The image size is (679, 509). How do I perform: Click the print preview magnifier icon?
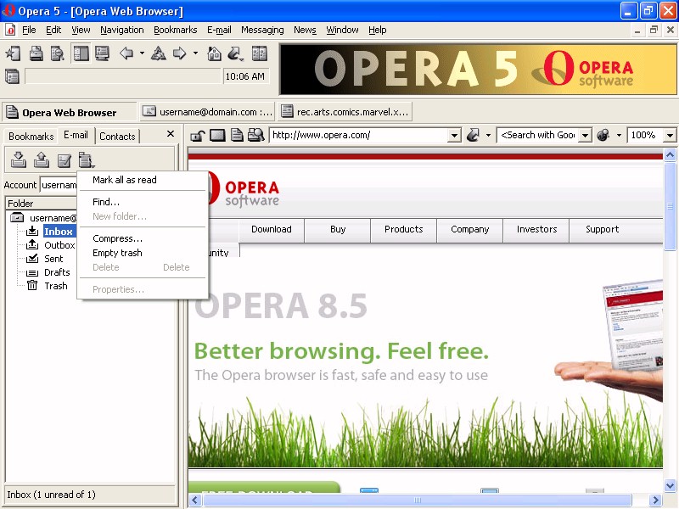click(58, 53)
